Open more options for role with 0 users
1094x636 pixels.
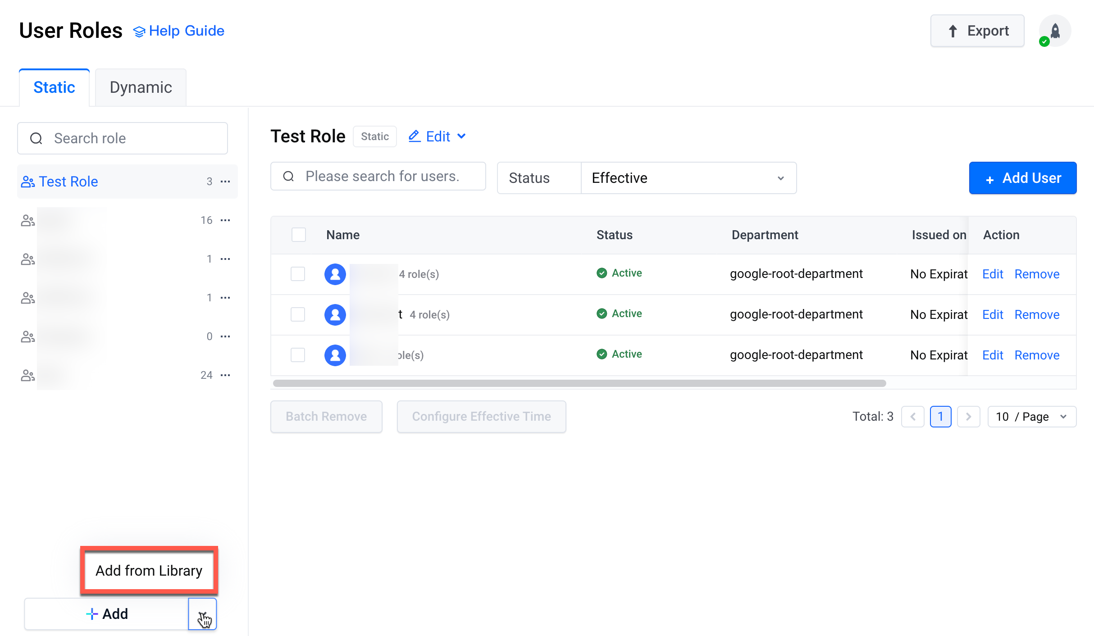click(225, 336)
